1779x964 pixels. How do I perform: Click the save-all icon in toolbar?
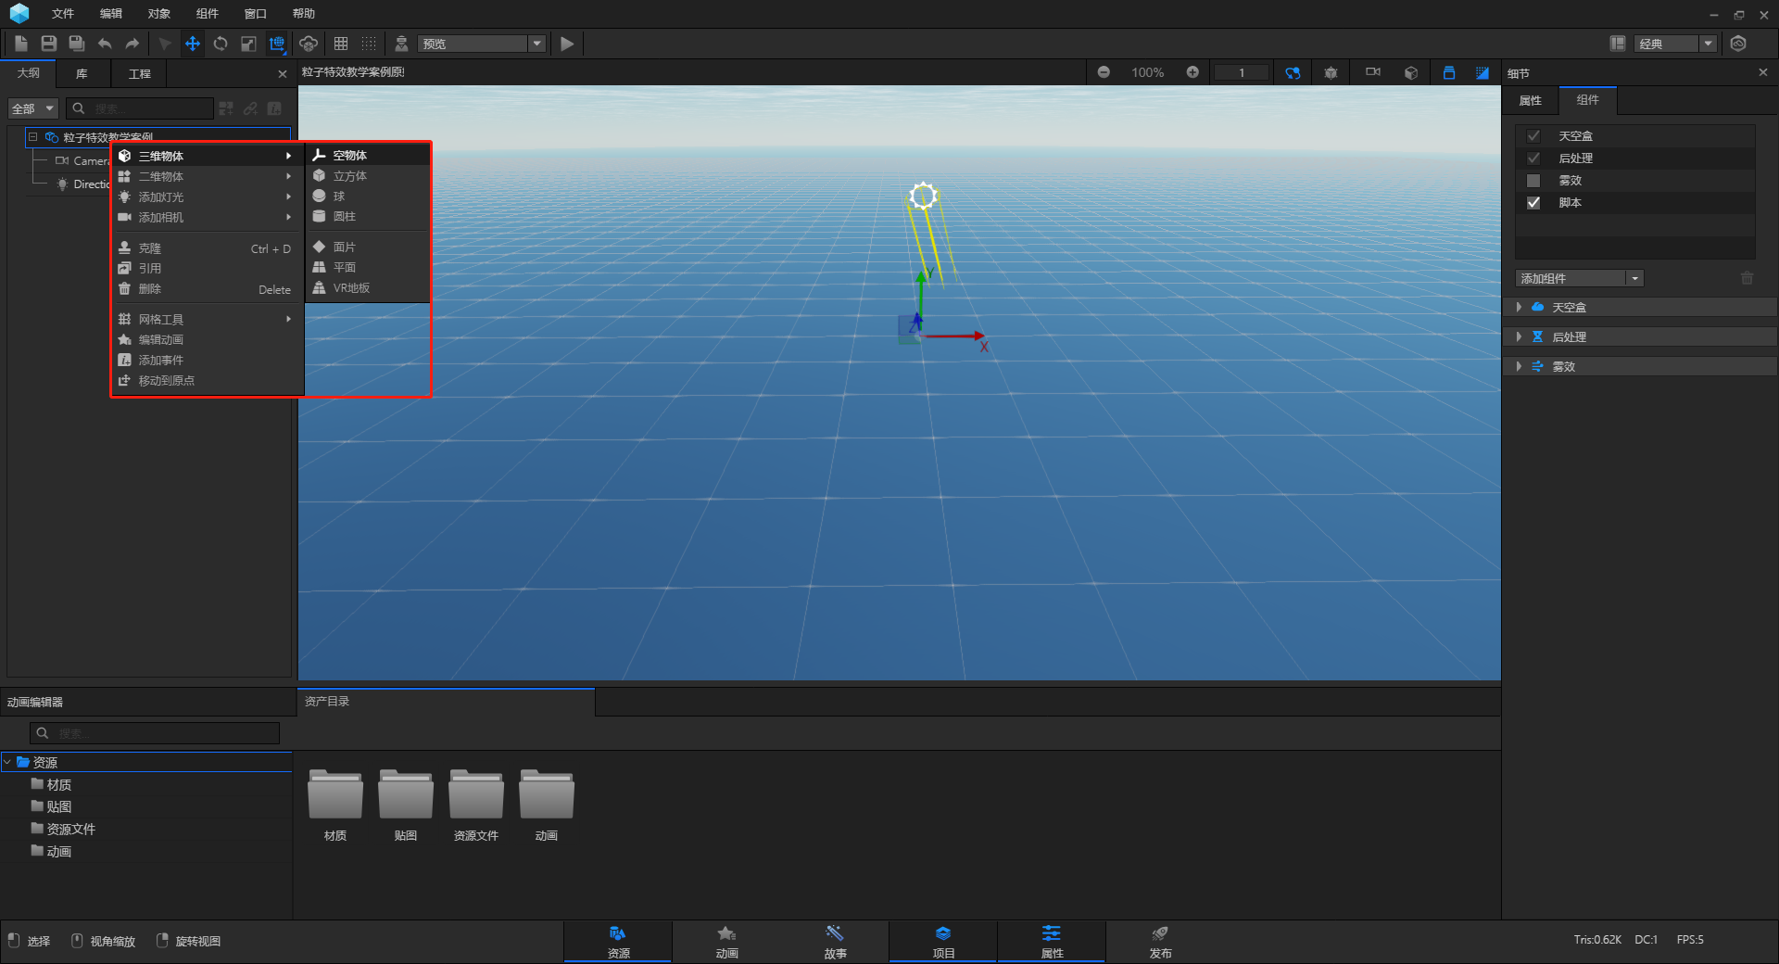[77, 44]
